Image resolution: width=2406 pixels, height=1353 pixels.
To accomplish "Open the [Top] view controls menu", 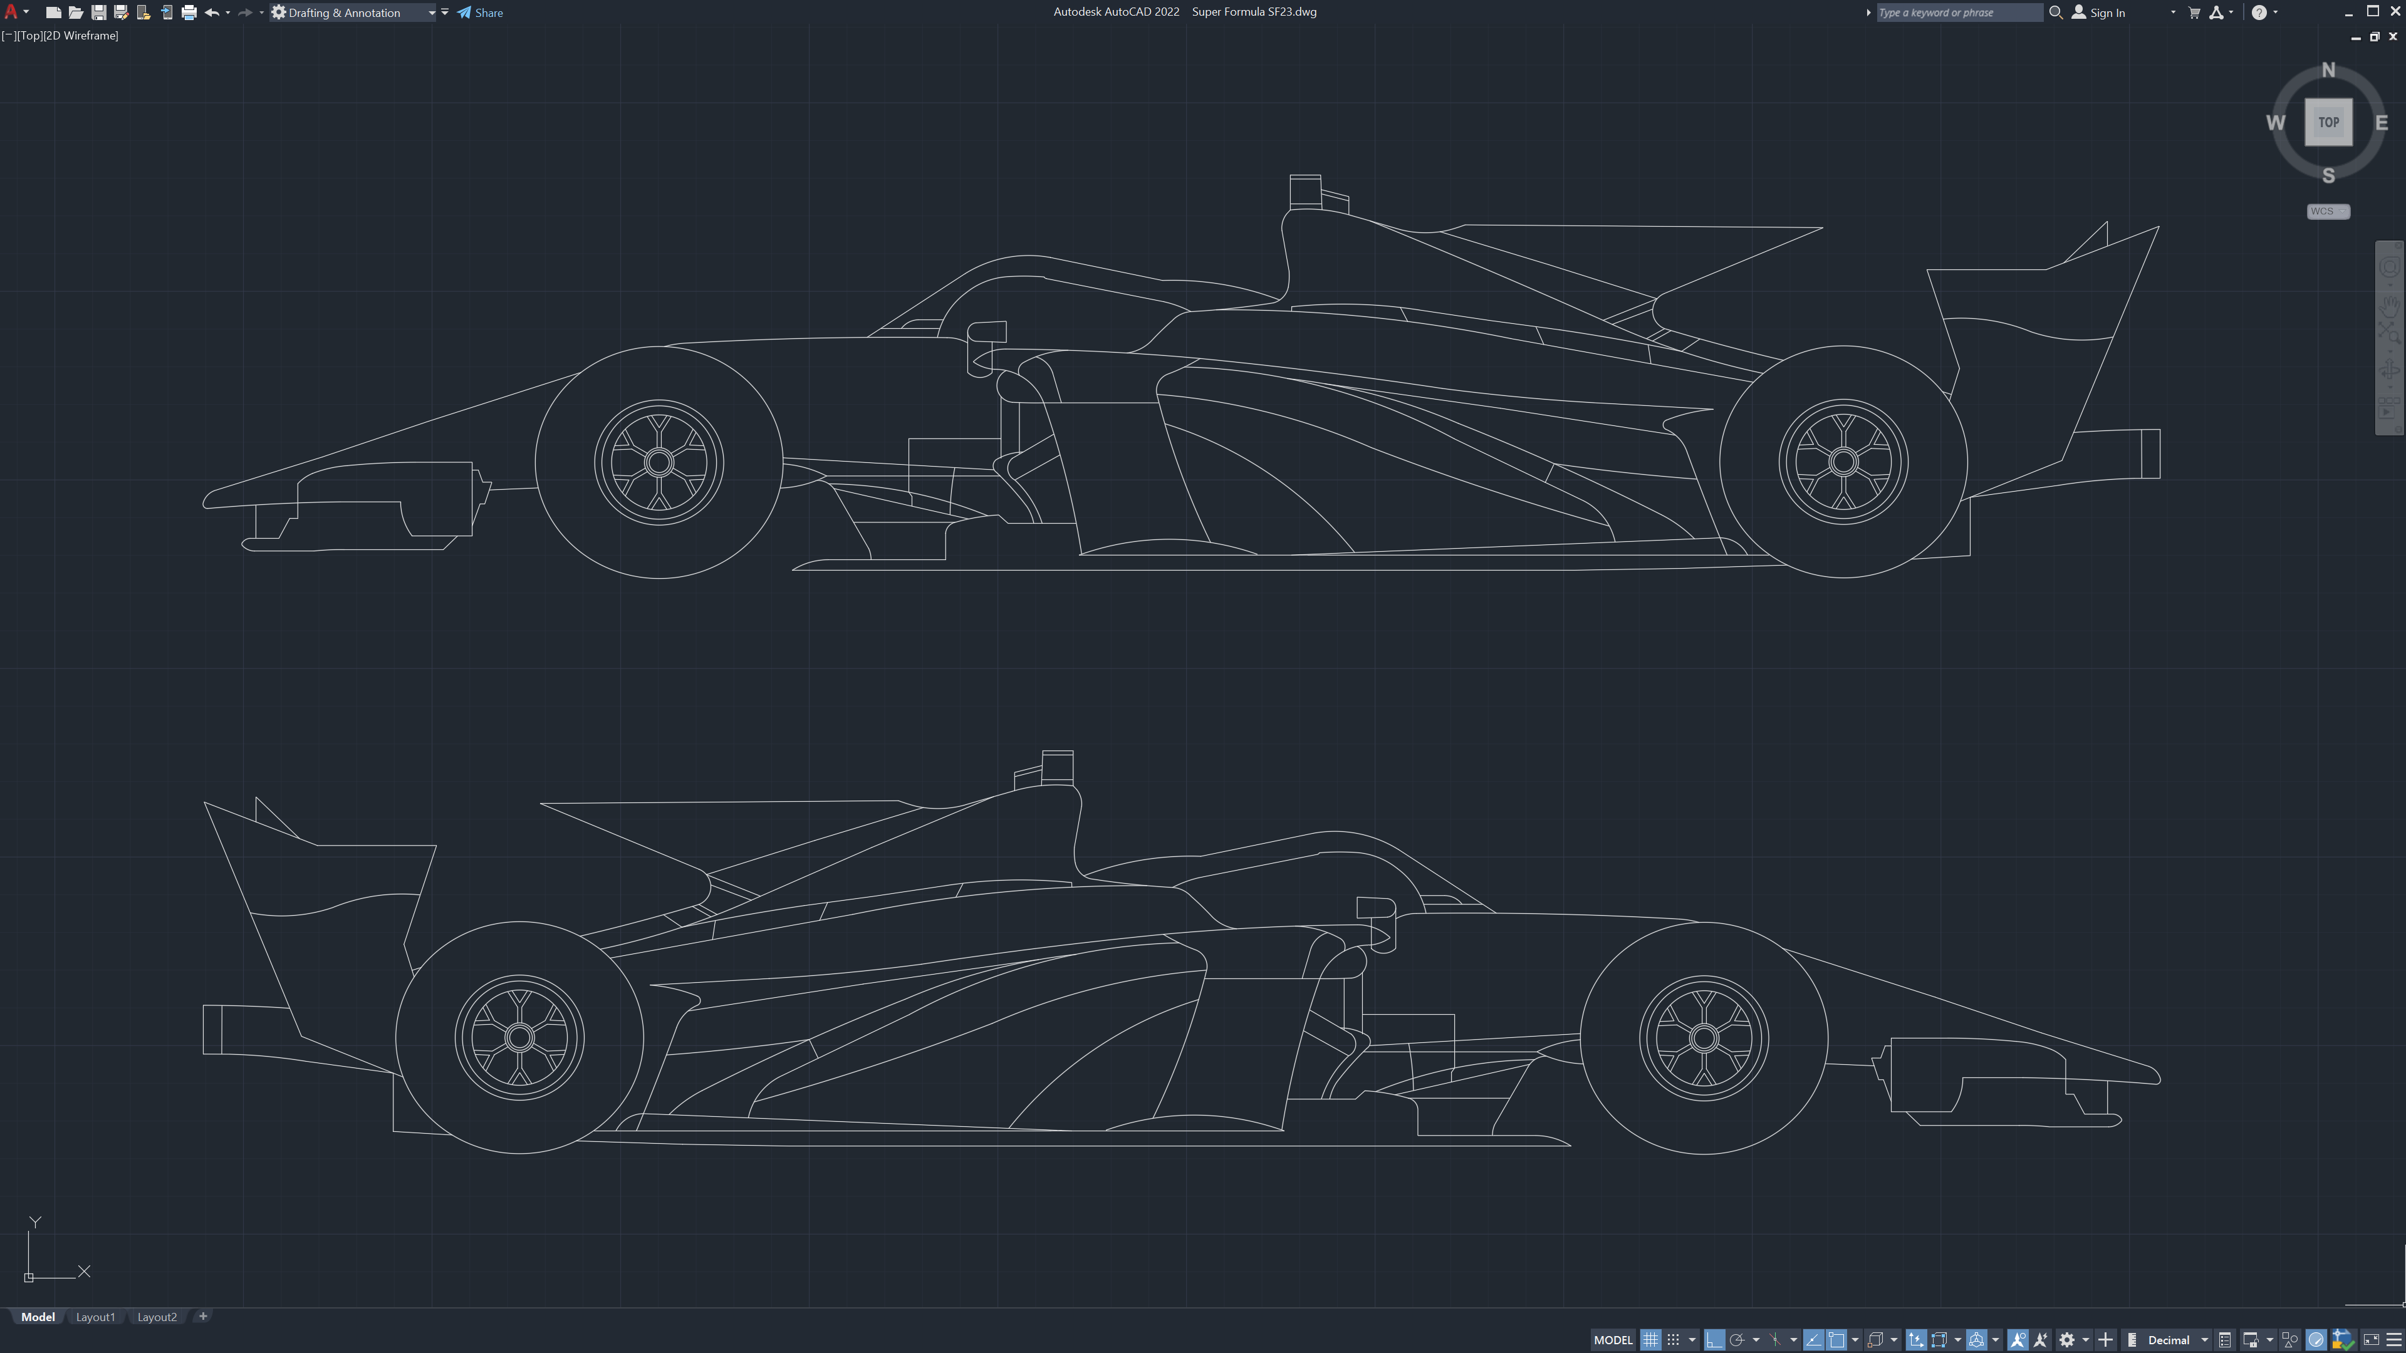I will [x=29, y=36].
